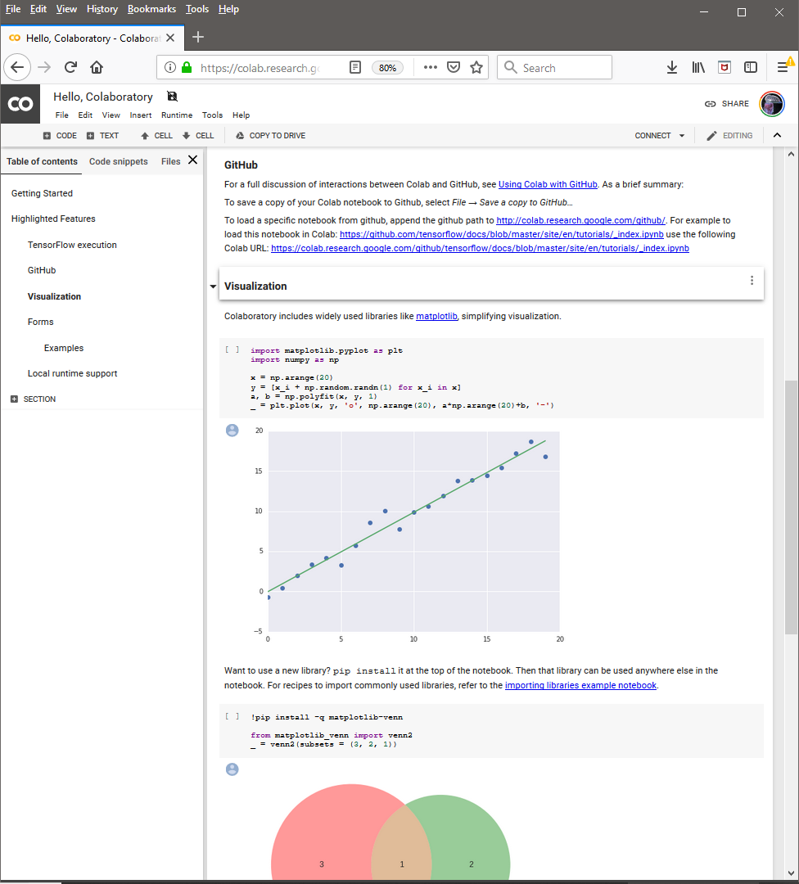The image size is (799, 884).
Task: Open the github.com tensorflow docs link
Action: click(x=501, y=234)
